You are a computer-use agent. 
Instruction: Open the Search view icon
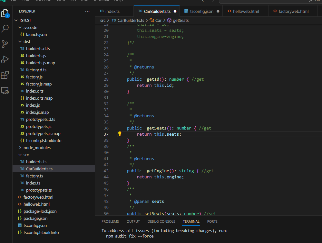click(5, 29)
